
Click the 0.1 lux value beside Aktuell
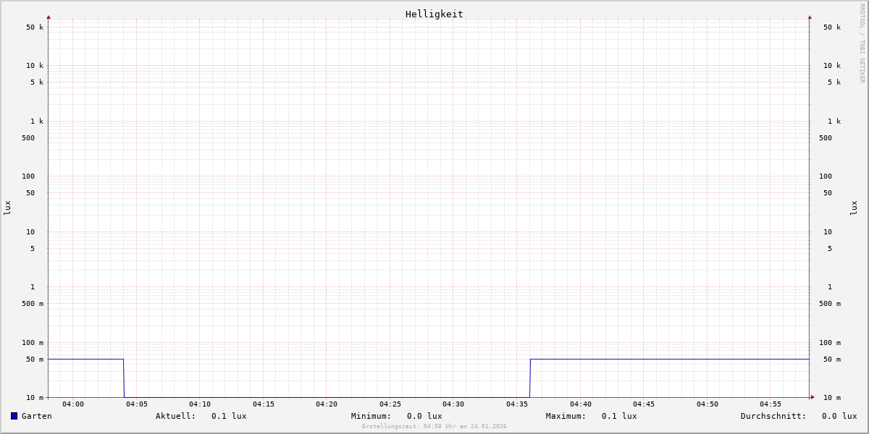[x=229, y=416]
